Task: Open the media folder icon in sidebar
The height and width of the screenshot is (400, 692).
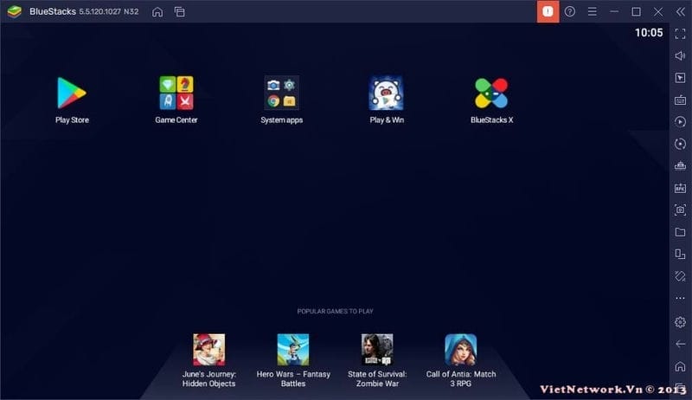Action: click(680, 232)
